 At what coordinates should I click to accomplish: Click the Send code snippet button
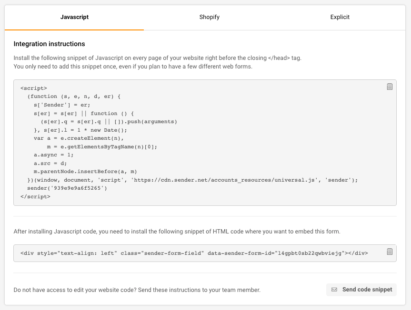coord(361,290)
